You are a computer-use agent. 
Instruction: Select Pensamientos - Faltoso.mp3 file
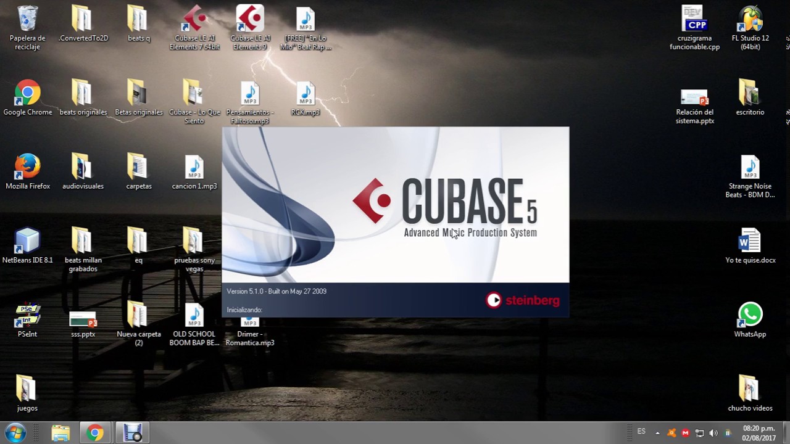point(250,102)
